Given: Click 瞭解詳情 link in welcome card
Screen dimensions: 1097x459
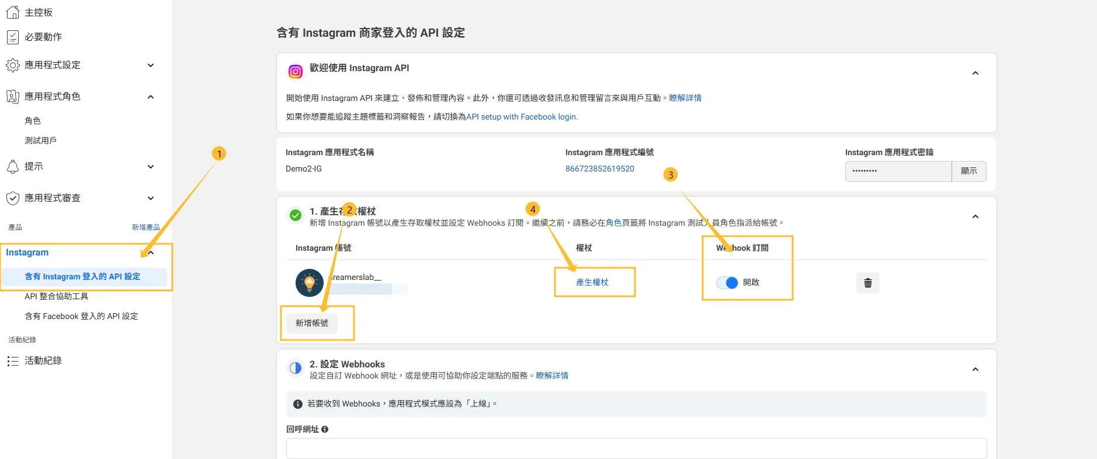Looking at the screenshot, I should (x=685, y=98).
